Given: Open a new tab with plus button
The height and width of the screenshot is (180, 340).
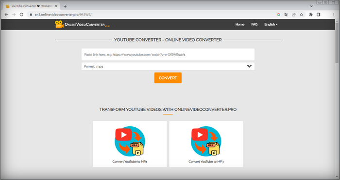Looking at the screenshot, I should click(x=65, y=6).
